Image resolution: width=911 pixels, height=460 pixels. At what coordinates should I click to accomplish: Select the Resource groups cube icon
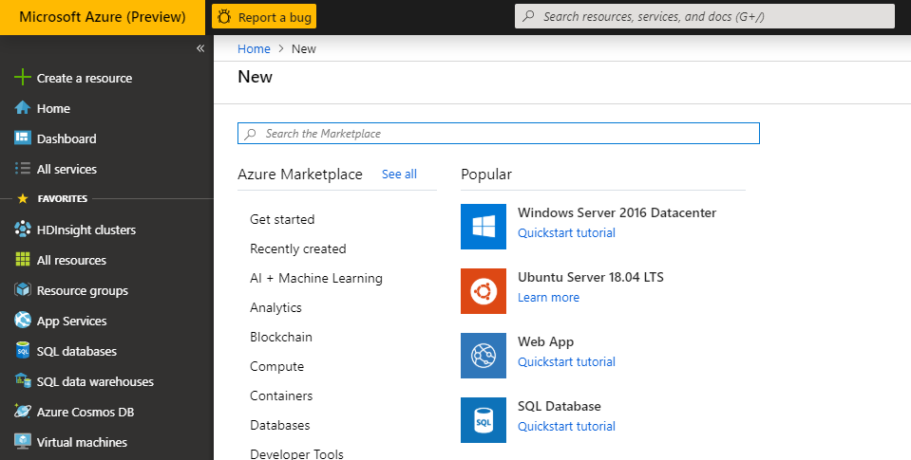(x=23, y=290)
